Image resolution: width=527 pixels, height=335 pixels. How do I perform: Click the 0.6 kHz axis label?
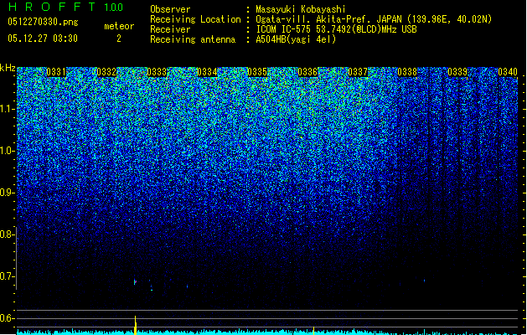(x=7, y=318)
